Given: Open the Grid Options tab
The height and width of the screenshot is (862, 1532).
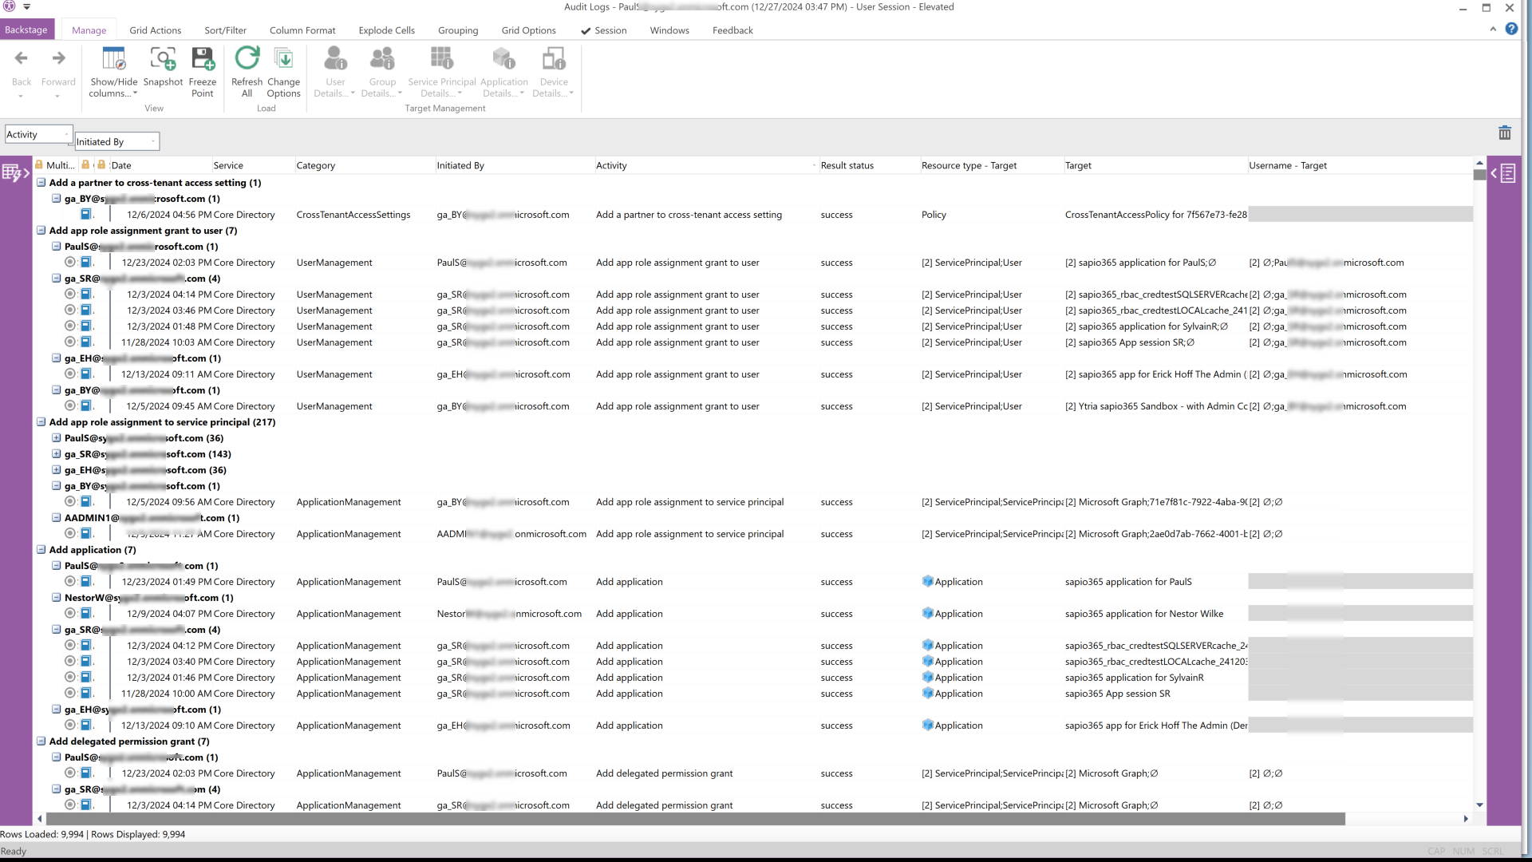Looking at the screenshot, I should click(x=528, y=30).
